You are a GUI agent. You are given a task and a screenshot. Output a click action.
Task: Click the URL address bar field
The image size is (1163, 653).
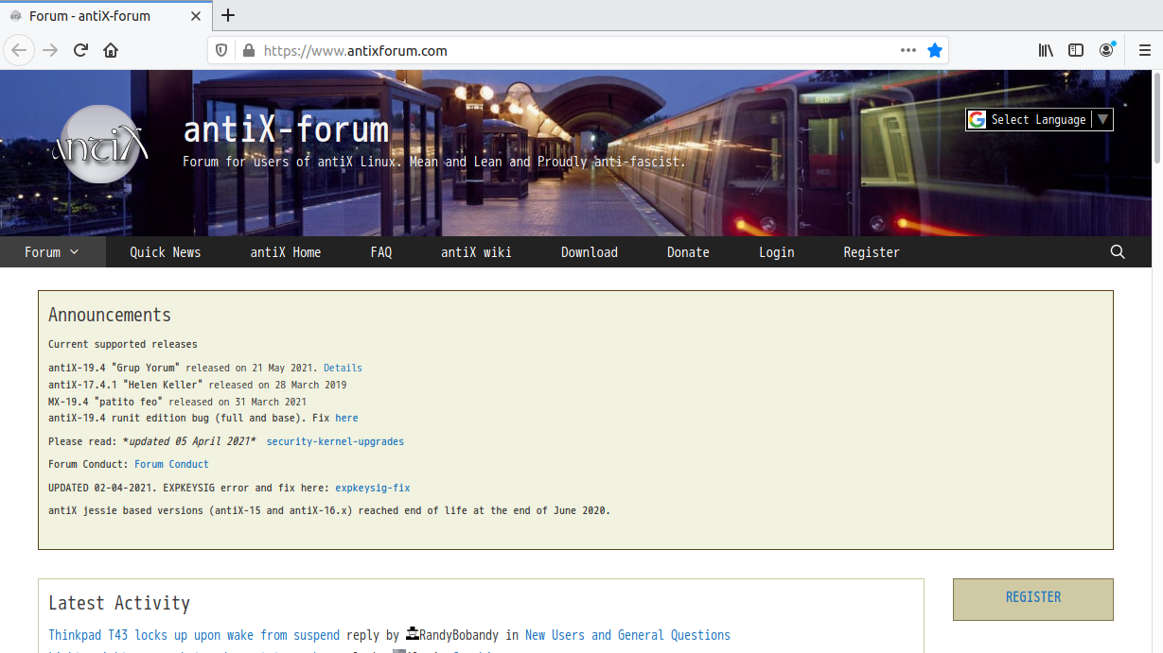(x=577, y=50)
